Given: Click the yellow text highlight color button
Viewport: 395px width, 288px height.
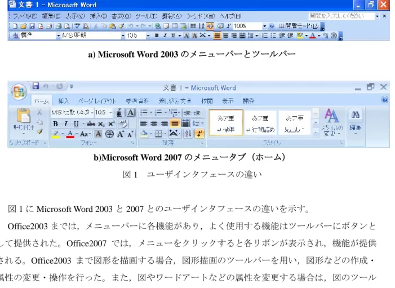Looking at the screenshot, I should pyautogui.click(x=56, y=134).
